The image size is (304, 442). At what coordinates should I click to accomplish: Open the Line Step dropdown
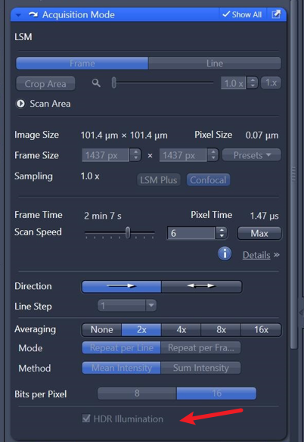[127, 306]
